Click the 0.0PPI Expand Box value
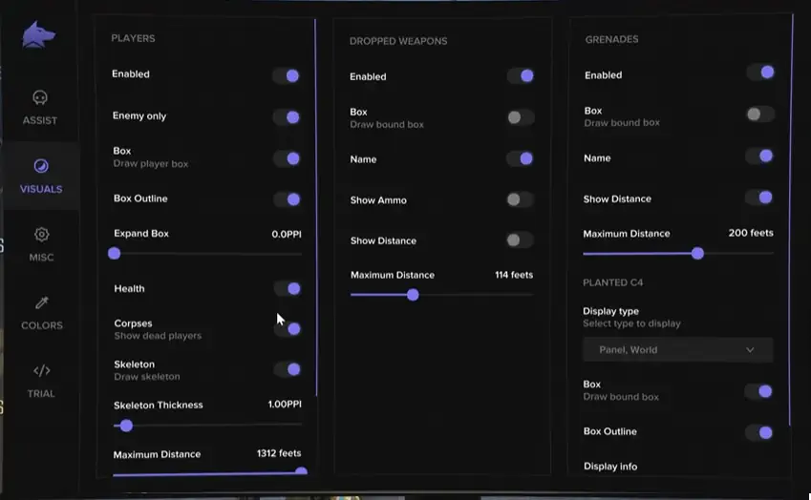Screen dimensions: 811x500 pyautogui.click(x=287, y=234)
